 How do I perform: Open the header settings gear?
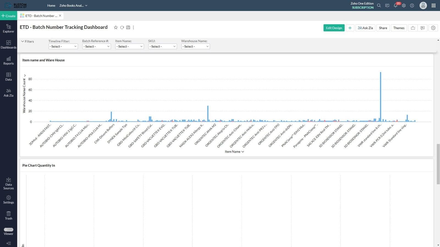(x=404, y=5)
